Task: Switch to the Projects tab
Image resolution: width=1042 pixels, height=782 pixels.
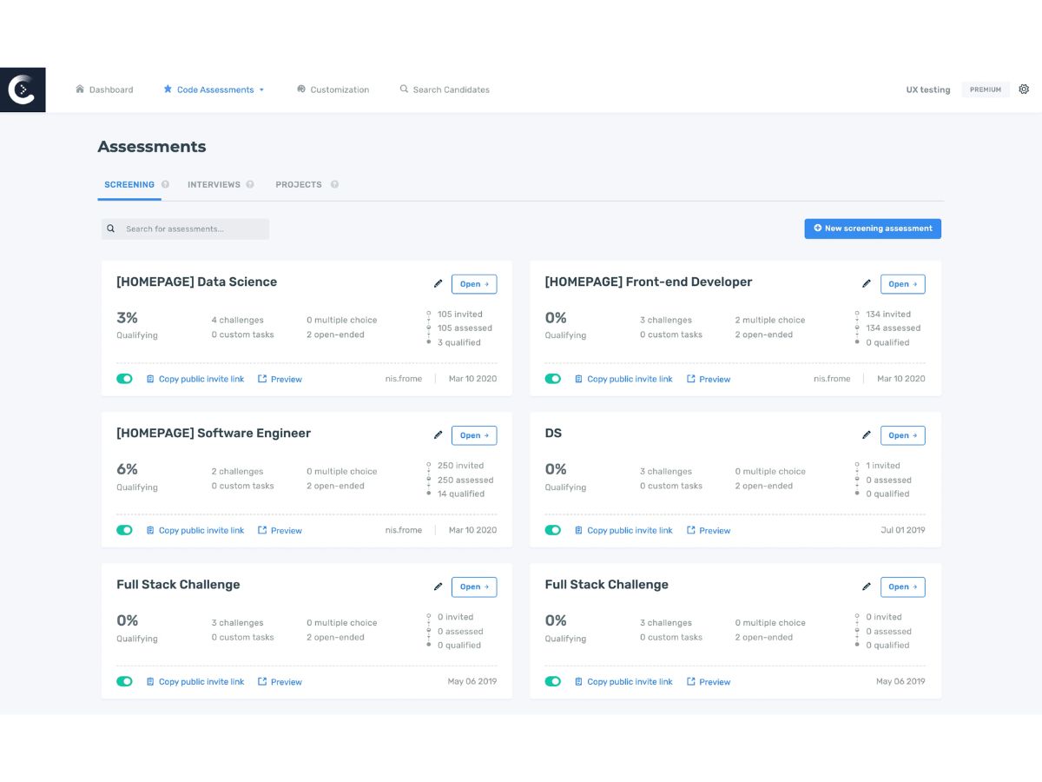Action: [x=299, y=184]
